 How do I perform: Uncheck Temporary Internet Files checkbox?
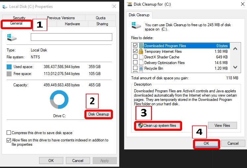click(135, 51)
